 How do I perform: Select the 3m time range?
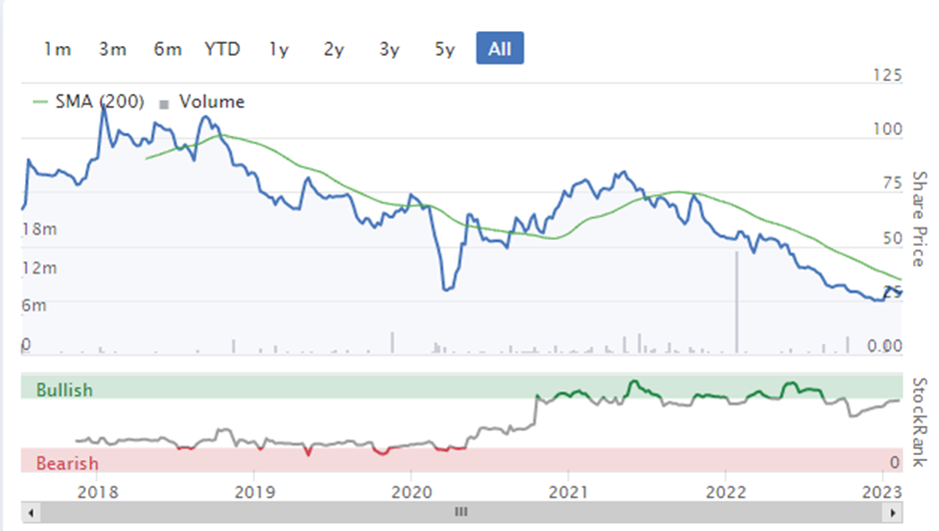coord(113,49)
